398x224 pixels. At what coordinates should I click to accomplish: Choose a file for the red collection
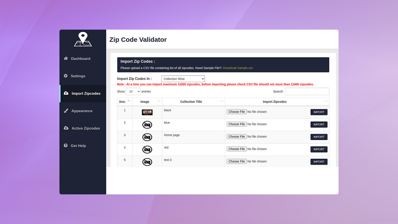tap(236, 149)
